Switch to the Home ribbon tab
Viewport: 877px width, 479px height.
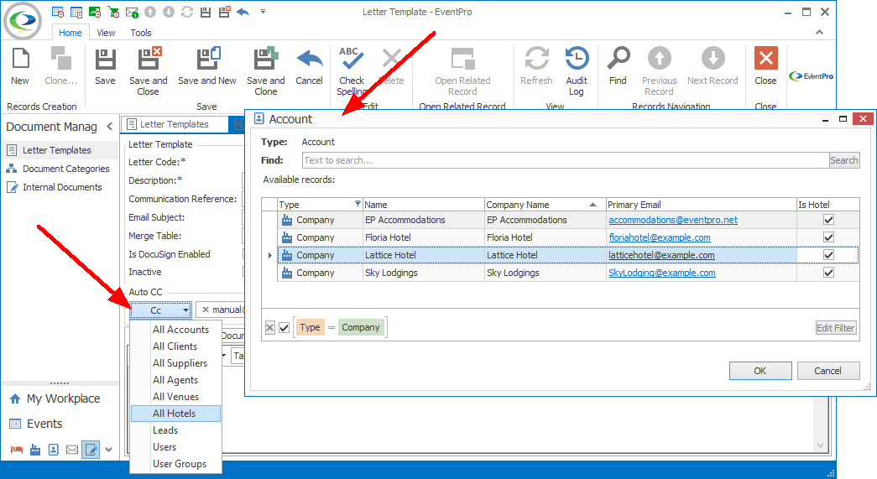(70, 33)
